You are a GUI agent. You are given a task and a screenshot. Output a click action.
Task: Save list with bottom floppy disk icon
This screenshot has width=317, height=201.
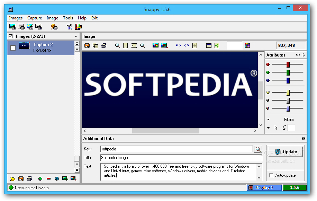click(21, 179)
